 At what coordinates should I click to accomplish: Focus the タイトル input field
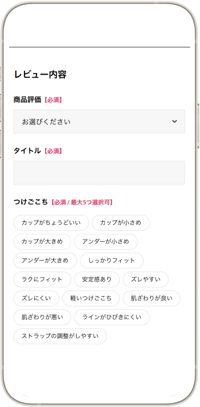(x=99, y=173)
